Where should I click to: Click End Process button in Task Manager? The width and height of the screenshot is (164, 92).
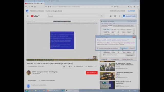point(130,55)
